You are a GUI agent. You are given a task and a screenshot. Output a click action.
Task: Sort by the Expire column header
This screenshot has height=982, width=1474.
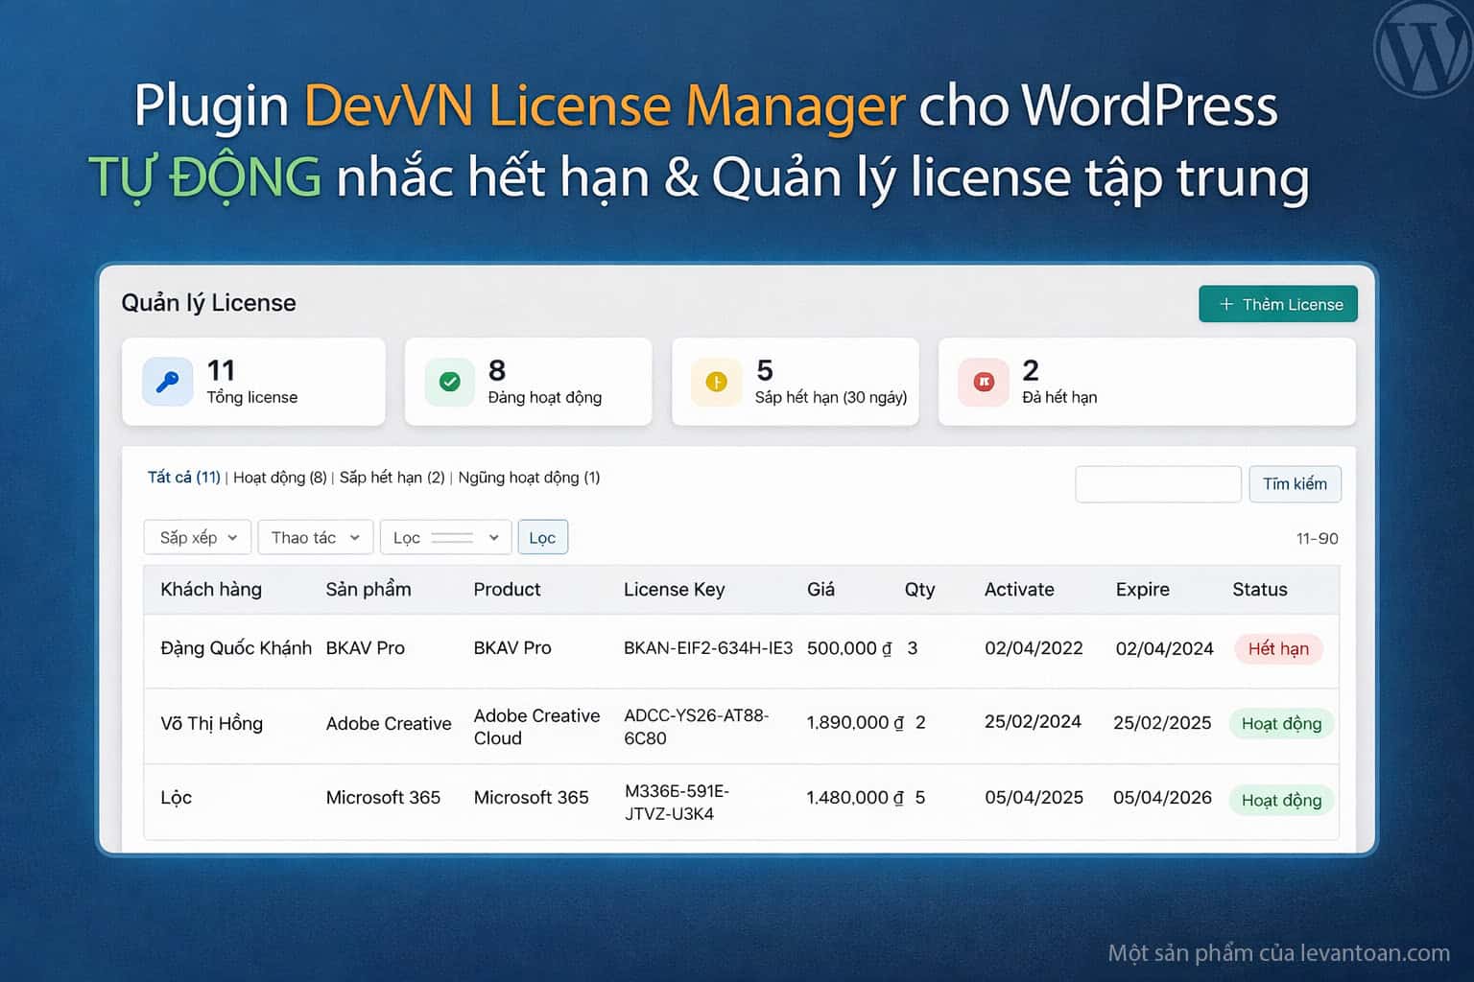(x=1142, y=590)
